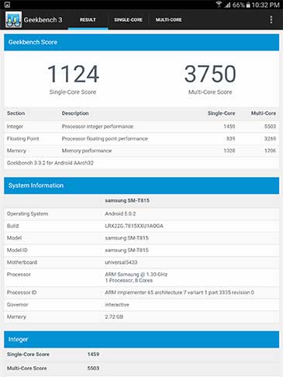Tap the Motherboard label
This screenshot has height=377, width=283.
[x=22, y=262]
